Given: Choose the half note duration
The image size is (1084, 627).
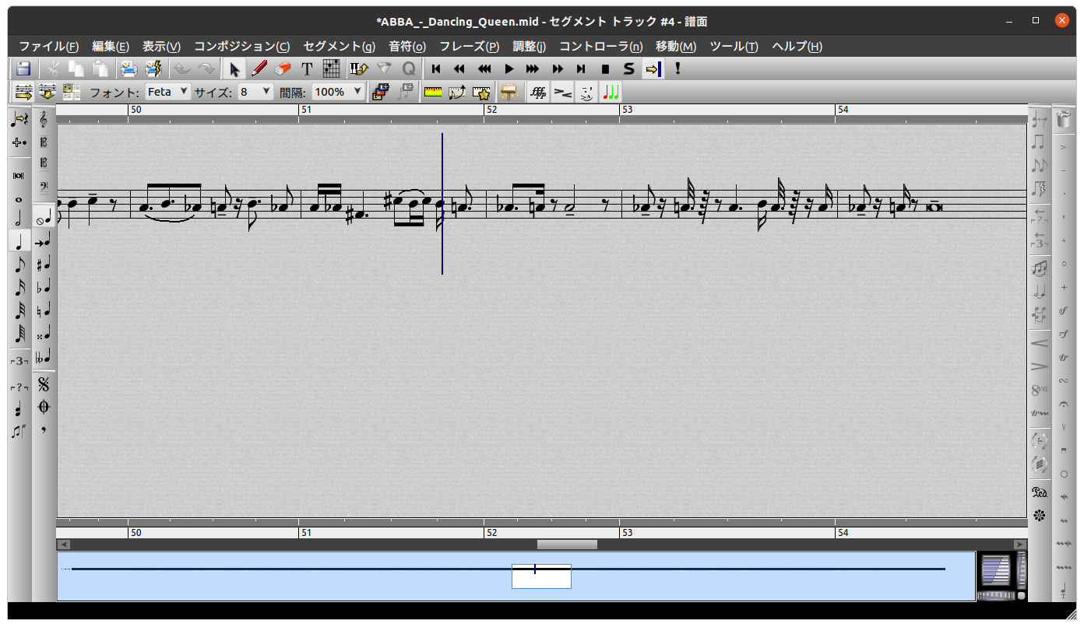Looking at the screenshot, I should tap(19, 219).
